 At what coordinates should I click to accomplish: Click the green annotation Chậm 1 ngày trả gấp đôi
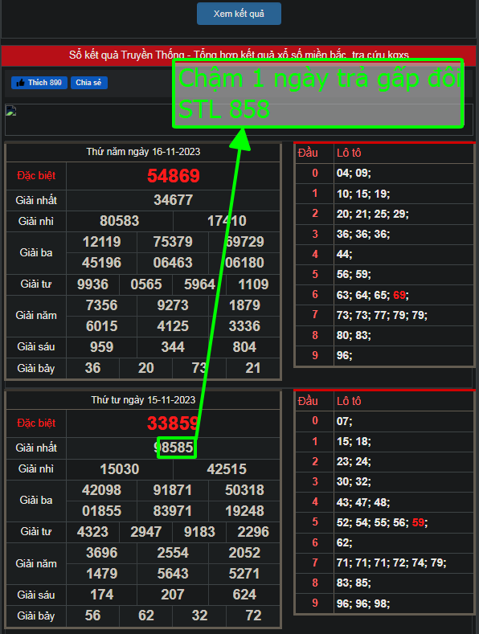[x=320, y=78]
